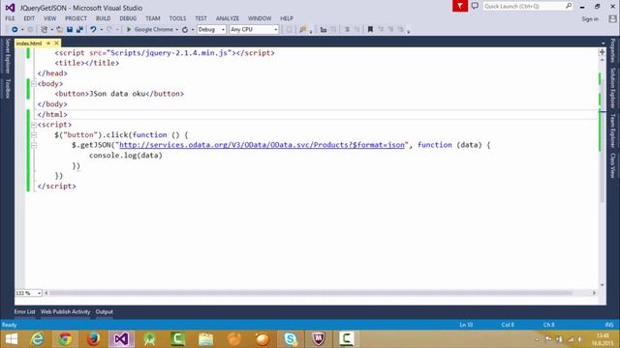Open Google Chrome from the taskbar

click(65, 339)
